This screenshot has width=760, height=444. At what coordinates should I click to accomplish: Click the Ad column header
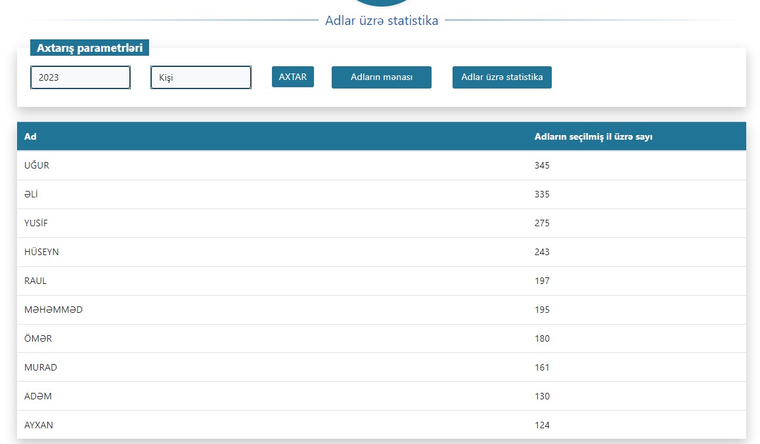(x=30, y=136)
